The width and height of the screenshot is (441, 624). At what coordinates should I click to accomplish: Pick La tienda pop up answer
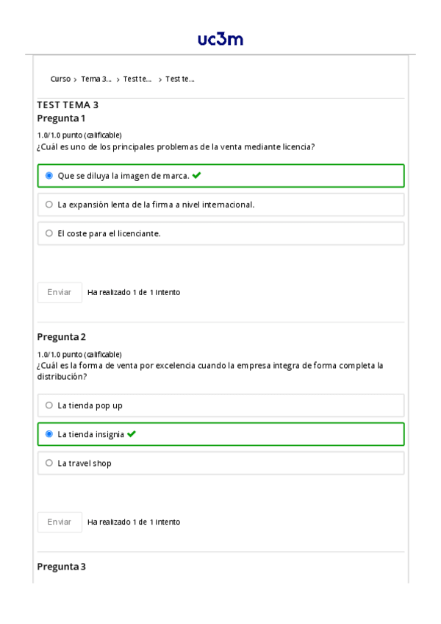pyautogui.click(x=49, y=405)
